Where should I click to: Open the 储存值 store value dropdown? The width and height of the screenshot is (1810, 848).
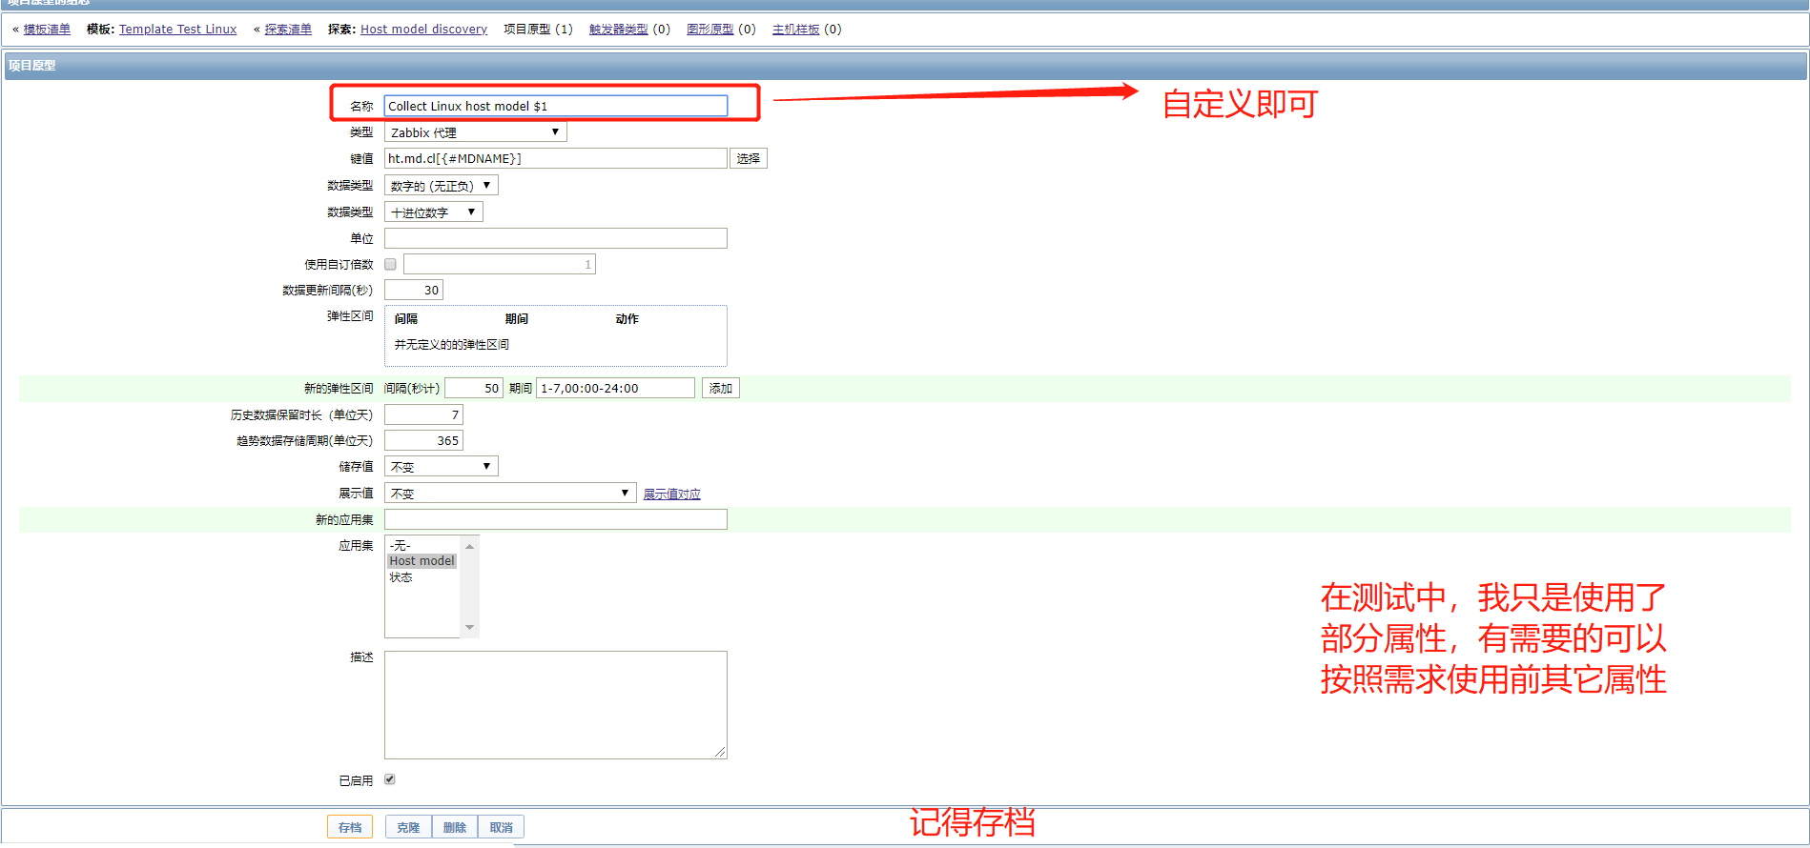(x=441, y=467)
